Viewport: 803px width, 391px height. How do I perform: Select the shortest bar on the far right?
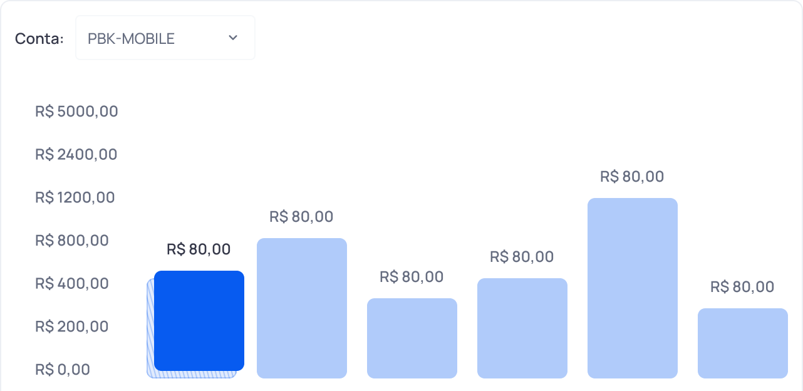tap(743, 343)
